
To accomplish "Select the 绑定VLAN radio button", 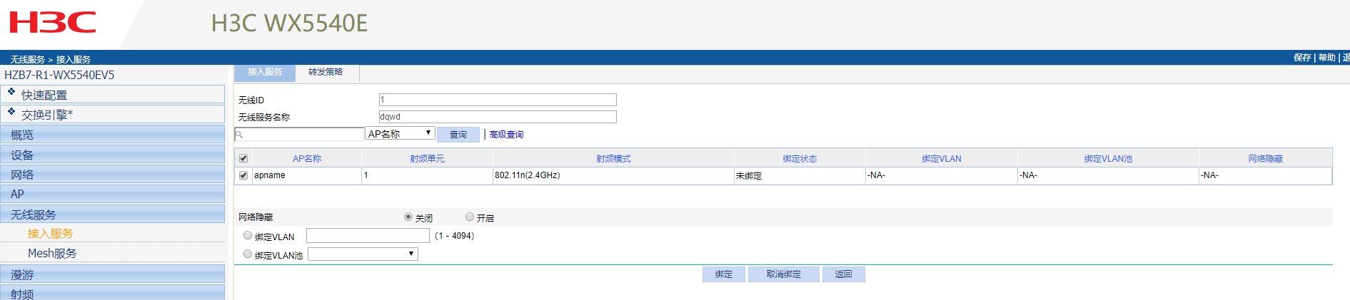I will 248,235.
